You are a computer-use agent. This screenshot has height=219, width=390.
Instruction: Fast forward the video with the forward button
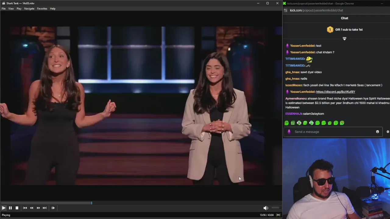click(x=38, y=208)
